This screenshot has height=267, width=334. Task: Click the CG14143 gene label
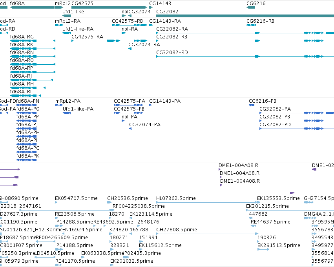pyautogui.click(x=160, y=4)
